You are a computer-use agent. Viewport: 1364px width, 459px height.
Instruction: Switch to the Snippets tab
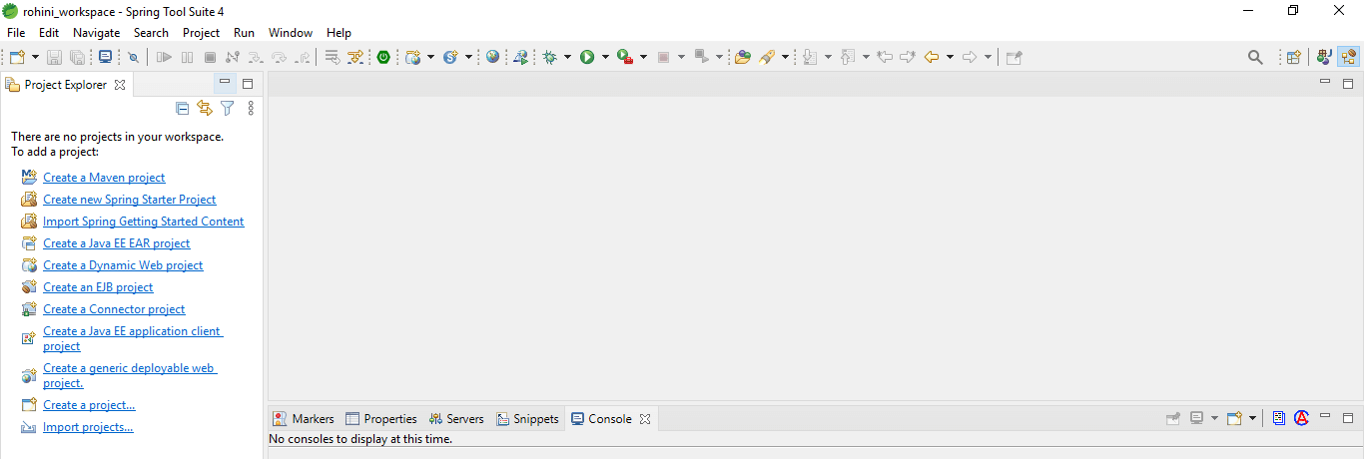coord(528,419)
